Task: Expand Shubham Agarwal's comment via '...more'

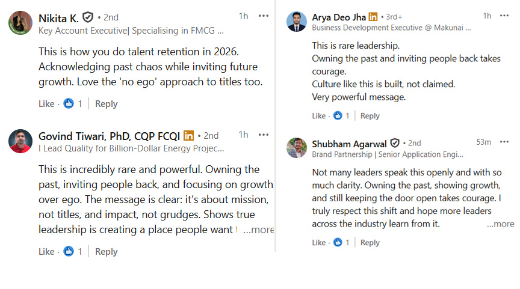Action: [x=501, y=224]
